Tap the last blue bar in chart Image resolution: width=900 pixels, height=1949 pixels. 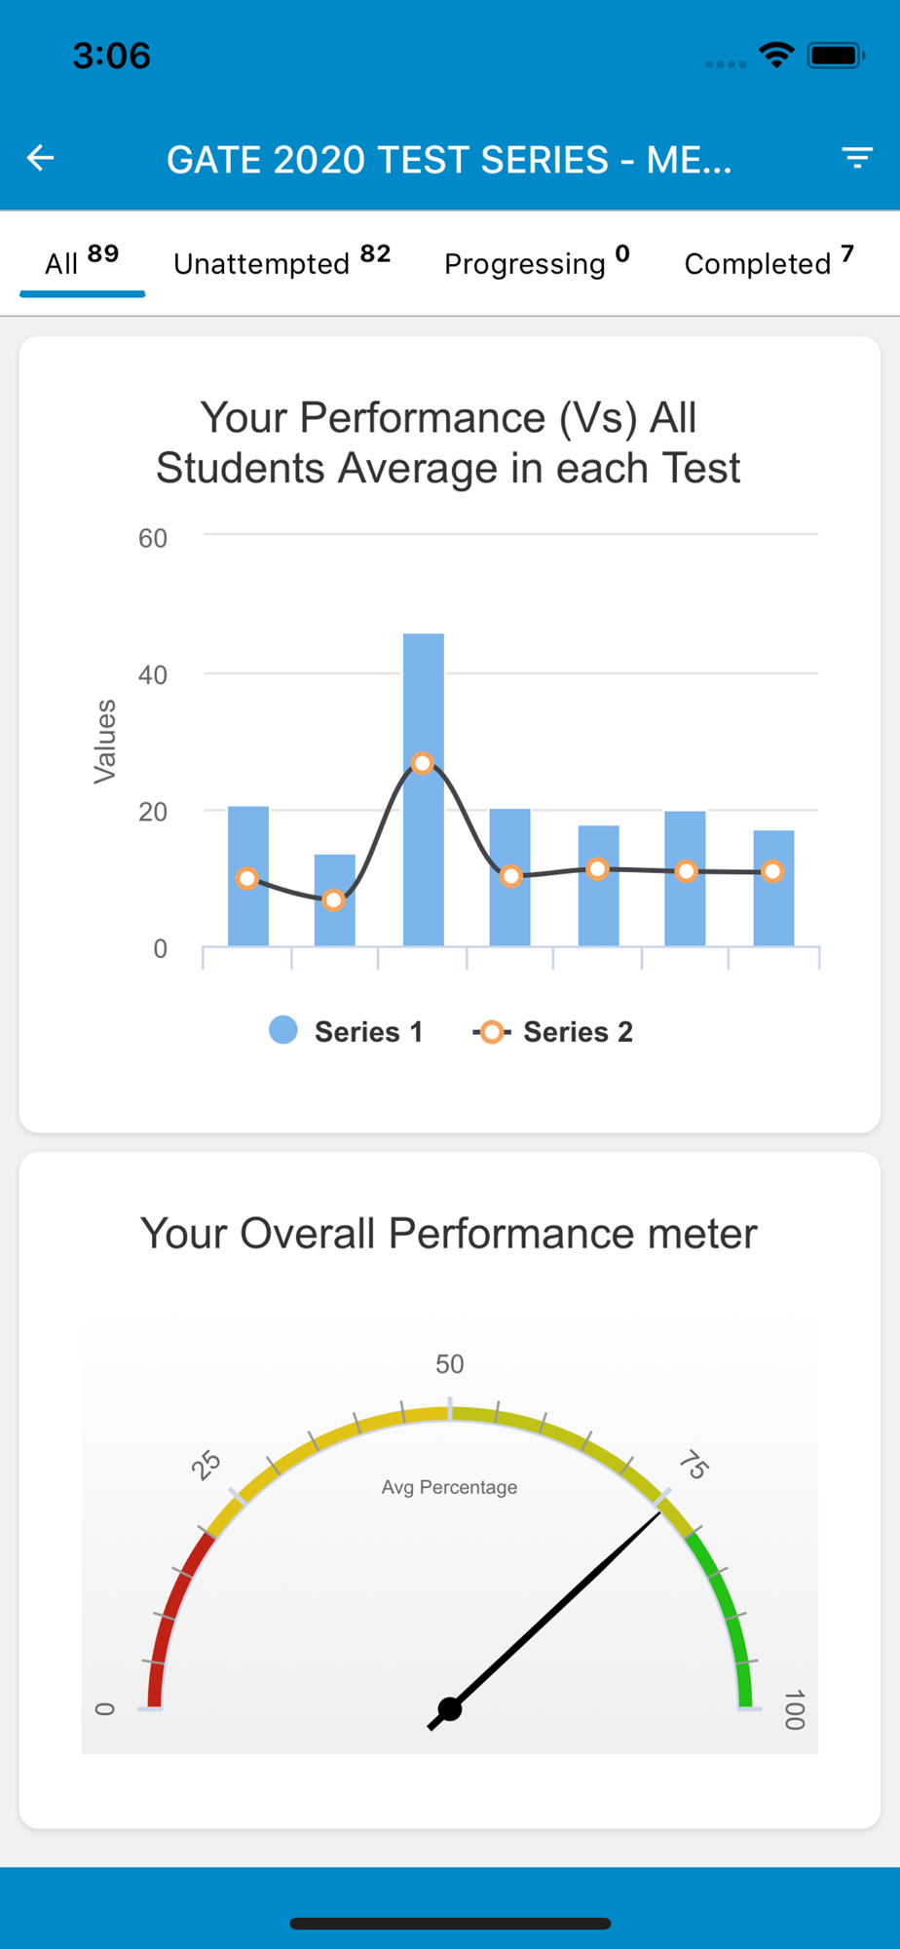pyautogui.click(x=773, y=888)
